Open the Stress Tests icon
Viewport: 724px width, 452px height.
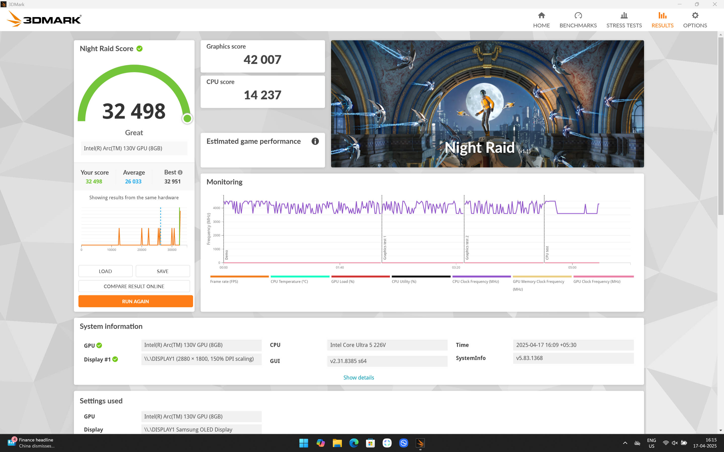624,15
